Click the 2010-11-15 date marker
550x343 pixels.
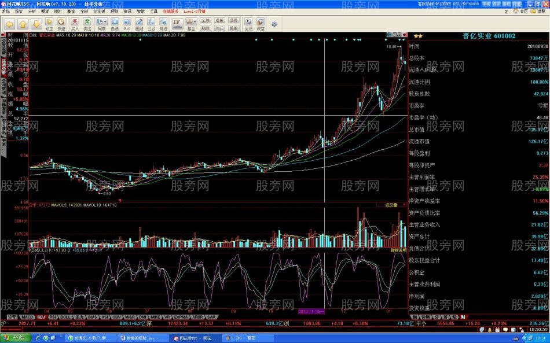[x=311, y=311]
